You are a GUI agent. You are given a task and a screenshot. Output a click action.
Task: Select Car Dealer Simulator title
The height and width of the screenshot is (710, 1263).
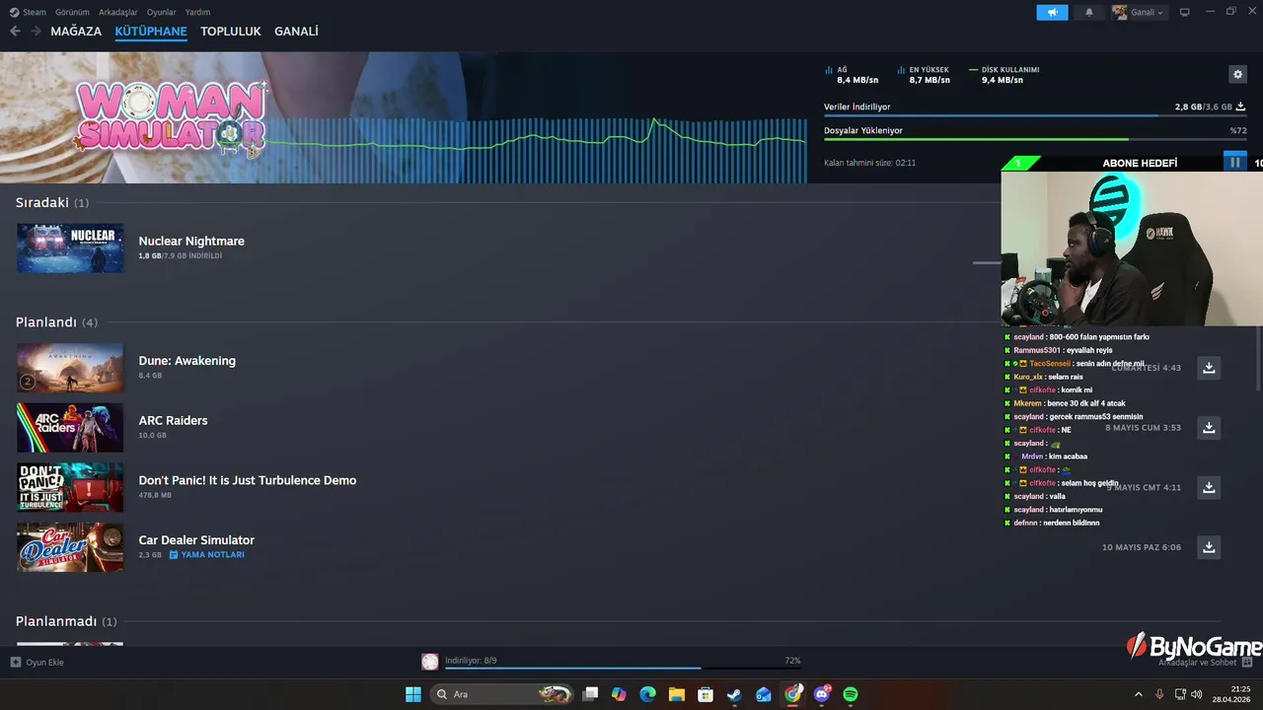[x=196, y=540]
